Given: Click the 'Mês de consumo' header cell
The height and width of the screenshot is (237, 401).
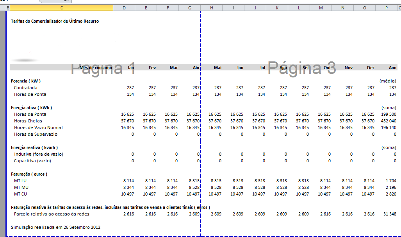Looking at the screenshot, I should pyautogui.click(x=96, y=68).
